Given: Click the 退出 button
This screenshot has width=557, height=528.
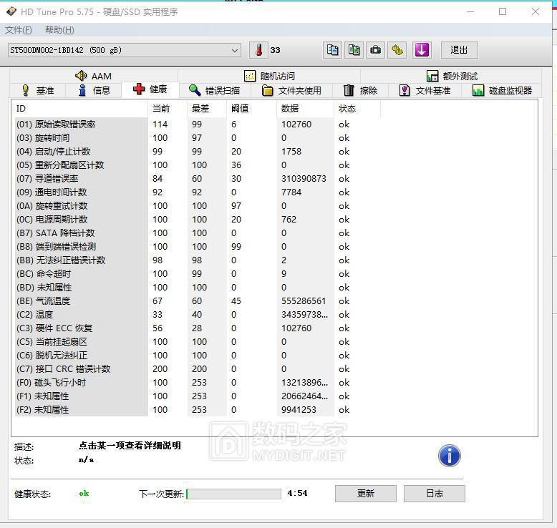Looking at the screenshot, I should (460, 50).
